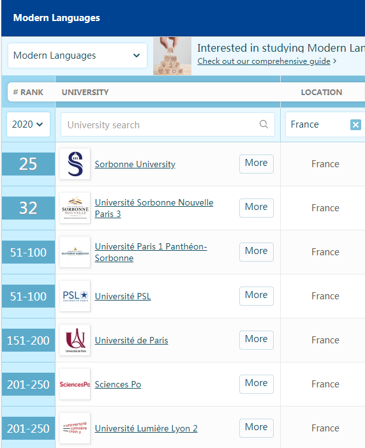Image resolution: width=365 pixels, height=448 pixels.
Task: Click the # RANK column header
Action: click(x=28, y=93)
